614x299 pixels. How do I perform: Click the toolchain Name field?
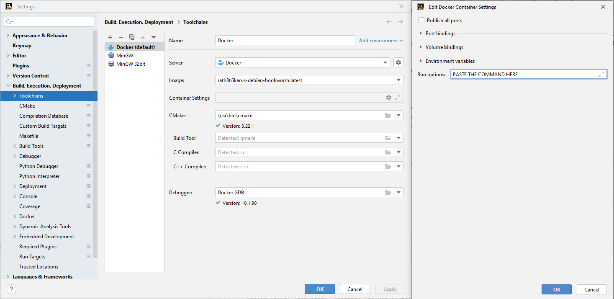(x=285, y=41)
